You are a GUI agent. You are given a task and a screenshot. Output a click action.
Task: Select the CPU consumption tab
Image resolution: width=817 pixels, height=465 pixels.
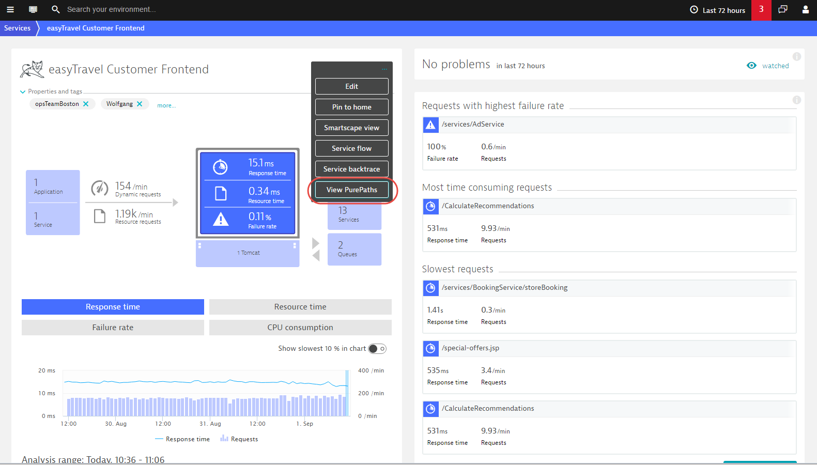coord(300,328)
